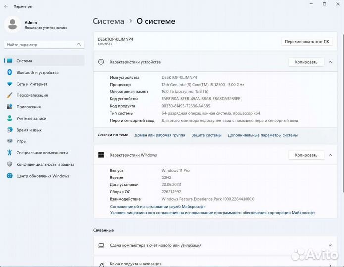Minimize the Параметры window
The width and height of the screenshot is (344, 267).
point(311,4)
